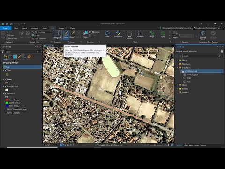Open the Share ribbon tab

coord(72,28)
